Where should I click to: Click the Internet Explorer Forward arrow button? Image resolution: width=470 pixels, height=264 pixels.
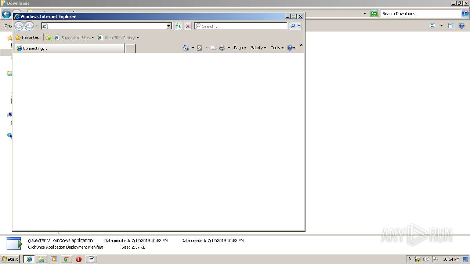29,26
